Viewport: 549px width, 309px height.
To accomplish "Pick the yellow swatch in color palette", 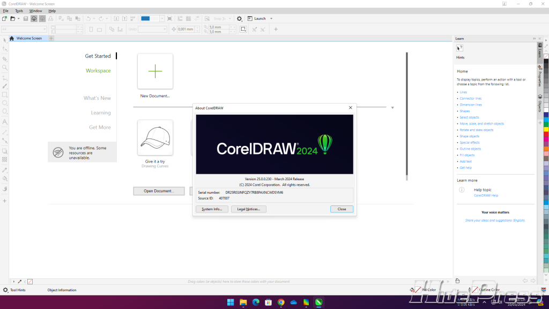I will pyautogui.click(x=546, y=129).
